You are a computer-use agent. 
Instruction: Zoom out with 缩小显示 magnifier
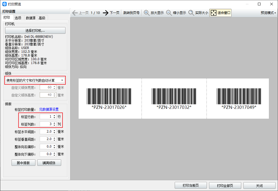[x=176, y=13]
